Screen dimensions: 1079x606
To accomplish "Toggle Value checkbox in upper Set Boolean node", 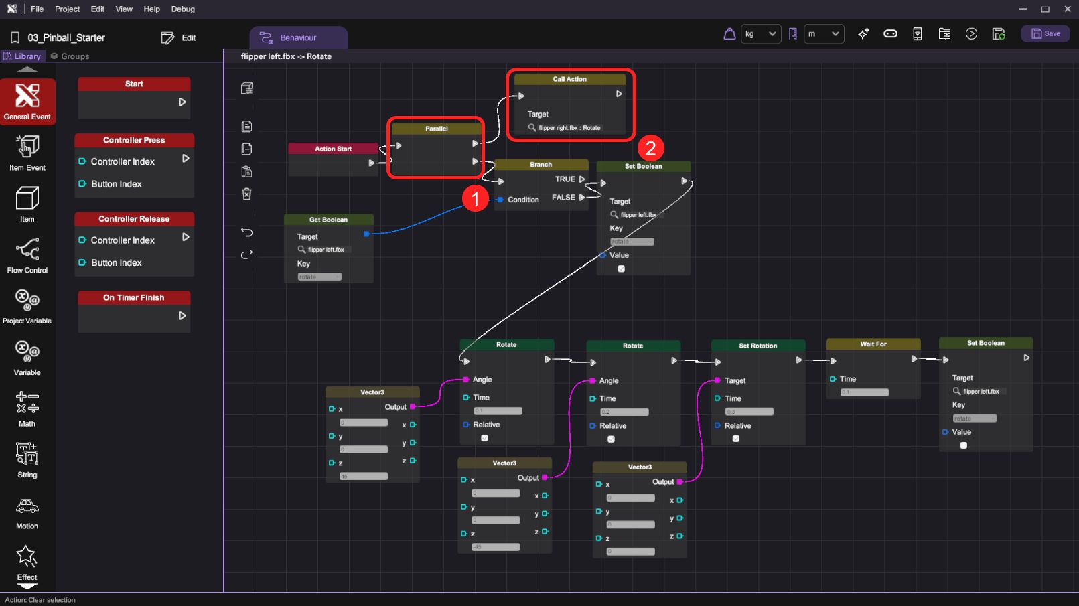I will tap(621, 269).
